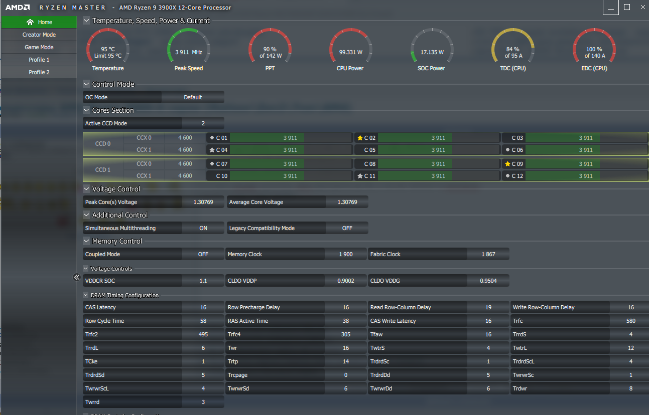Screen dimensions: 649x415
Task: Click the CCD 1 group label
Action: [103, 170]
